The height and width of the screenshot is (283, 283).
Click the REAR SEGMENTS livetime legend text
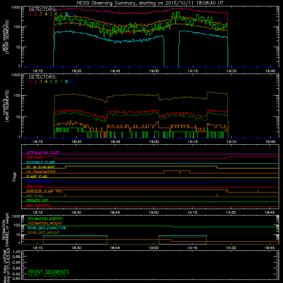tap(47, 276)
